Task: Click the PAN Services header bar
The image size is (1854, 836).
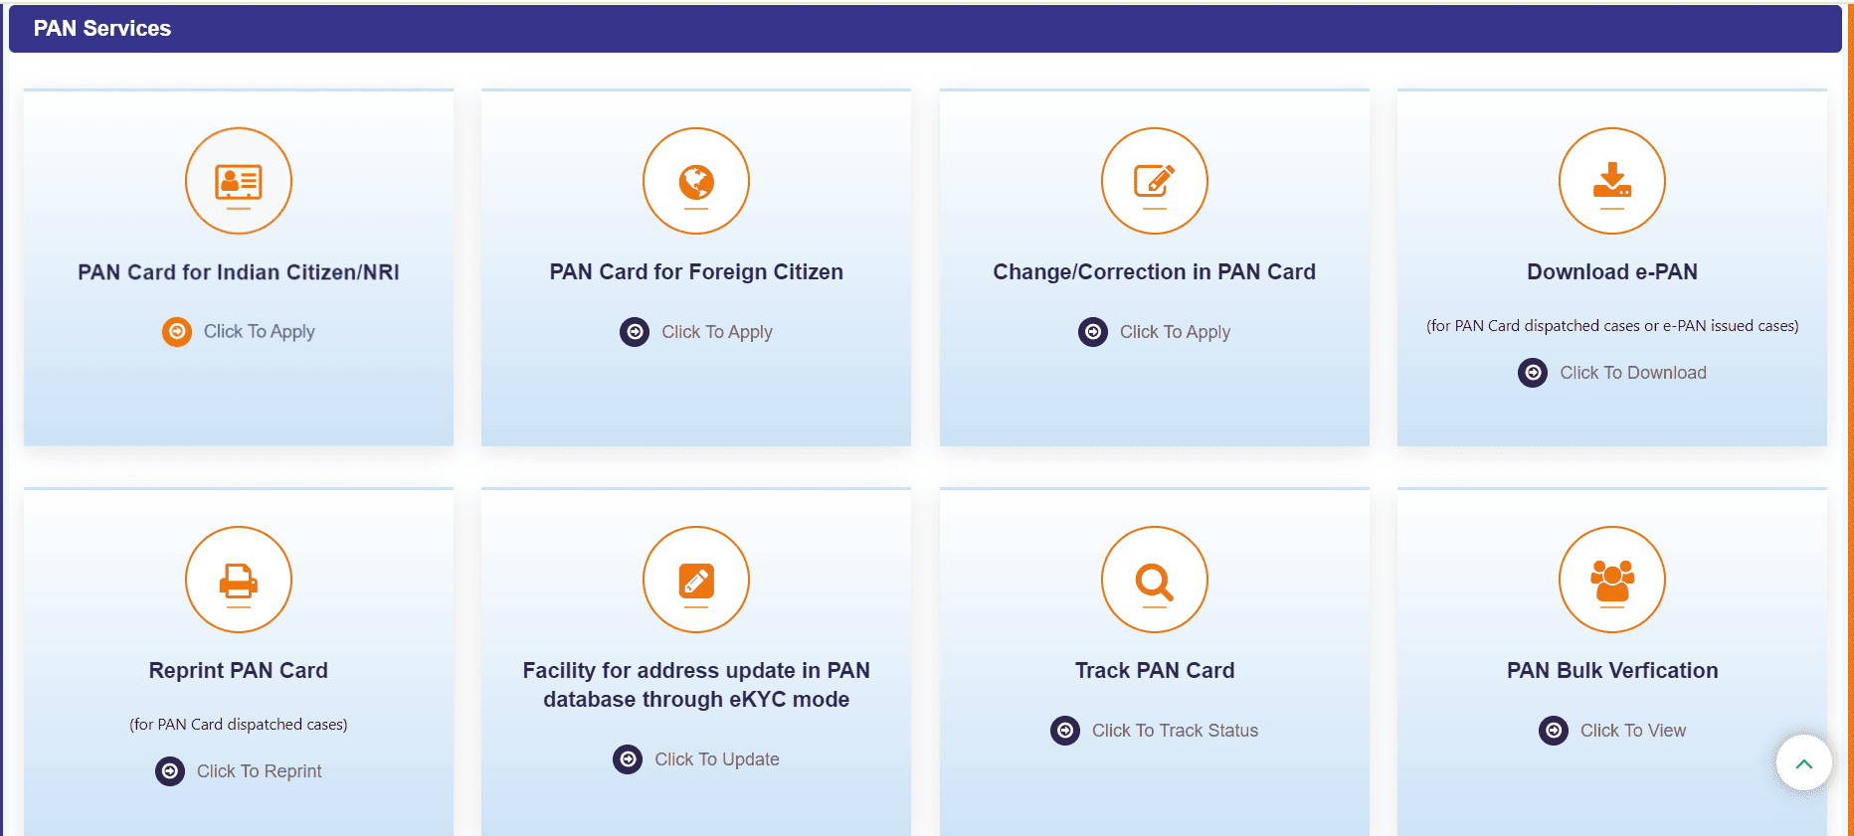Action: 925,29
